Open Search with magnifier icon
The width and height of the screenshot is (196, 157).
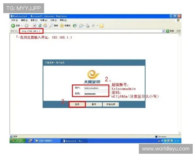tap(54, 26)
